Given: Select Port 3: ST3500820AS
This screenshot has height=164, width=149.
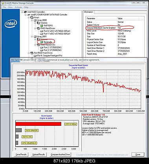Looking at the screenshot, I should click(x=53, y=50).
